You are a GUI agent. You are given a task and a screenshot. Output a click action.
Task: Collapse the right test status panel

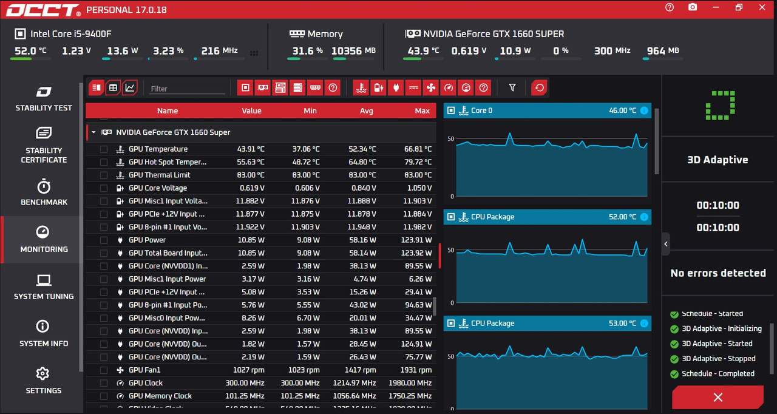pyautogui.click(x=666, y=244)
